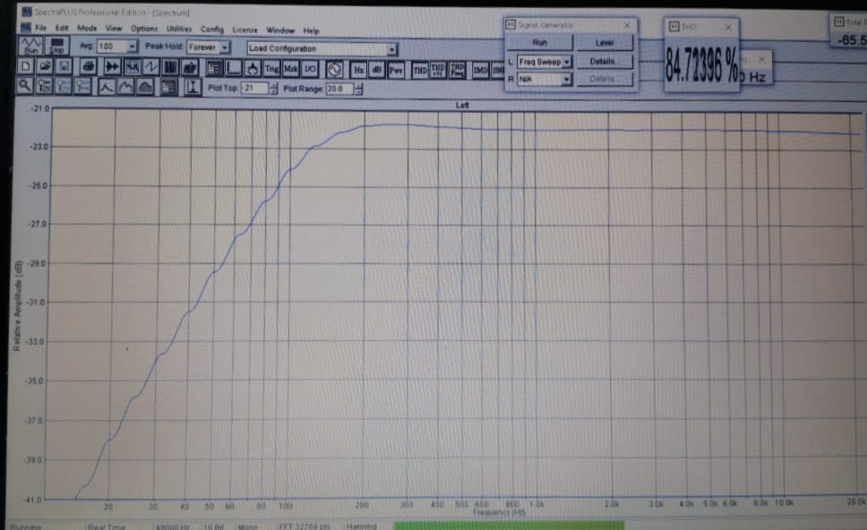Viewport: 867px width, 530px height.
Task: Click Run in Signal Generator window
Action: coord(539,42)
